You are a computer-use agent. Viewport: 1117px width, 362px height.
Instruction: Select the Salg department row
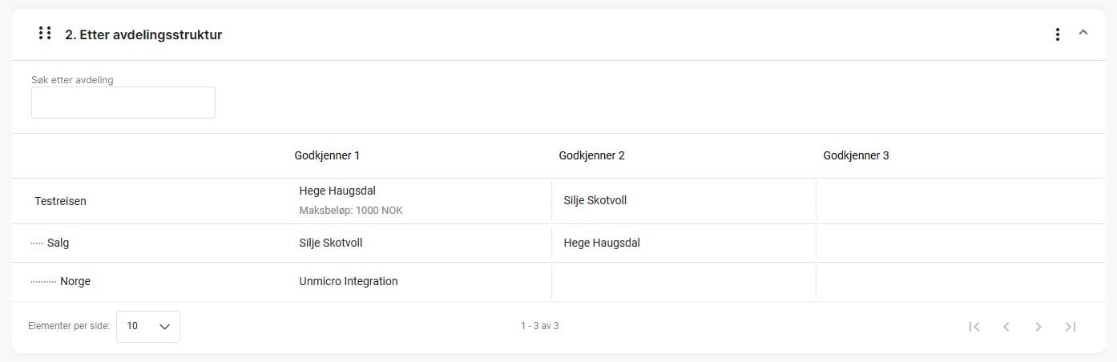click(x=58, y=243)
